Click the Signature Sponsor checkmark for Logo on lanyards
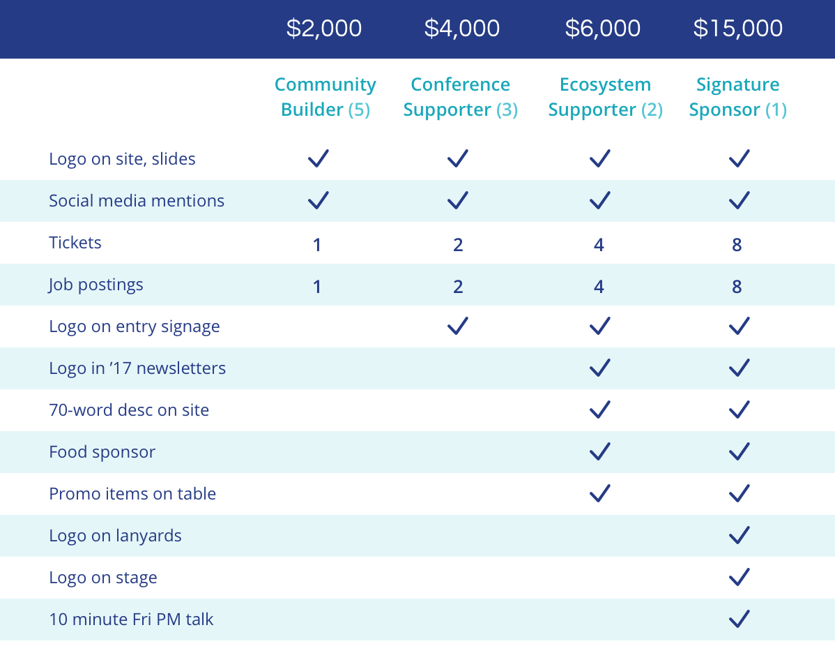The image size is (835, 653). coord(738,535)
